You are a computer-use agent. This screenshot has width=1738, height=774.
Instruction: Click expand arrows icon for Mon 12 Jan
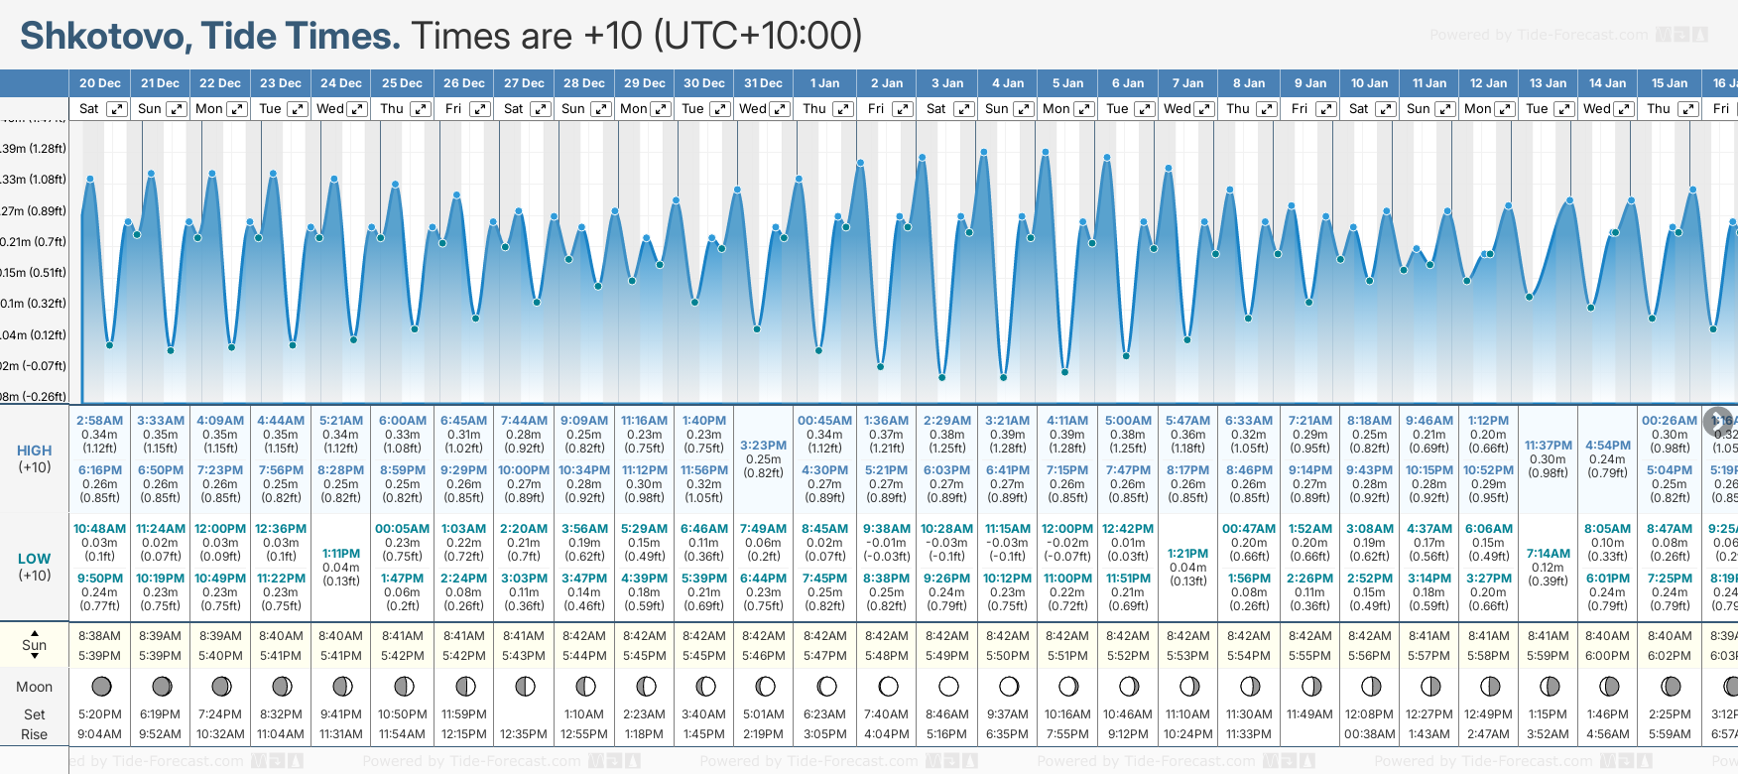1505,109
